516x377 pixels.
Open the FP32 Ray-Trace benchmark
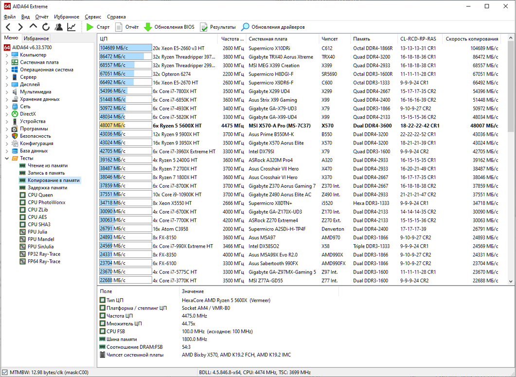click(44, 254)
